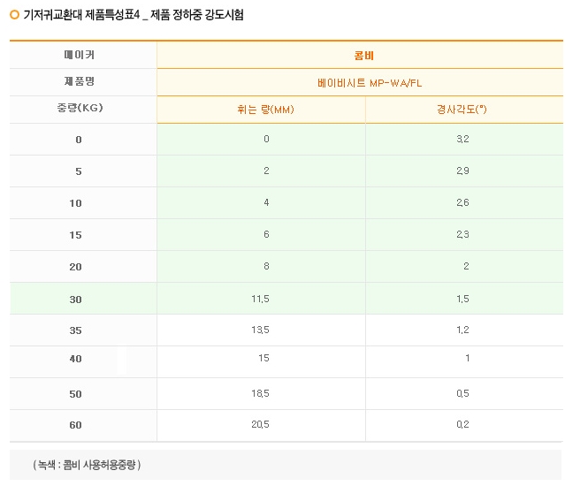Viewport: 588px width, 501px height.
Task: Select the incline angle in the 15 kg row
Action: click(462, 234)
